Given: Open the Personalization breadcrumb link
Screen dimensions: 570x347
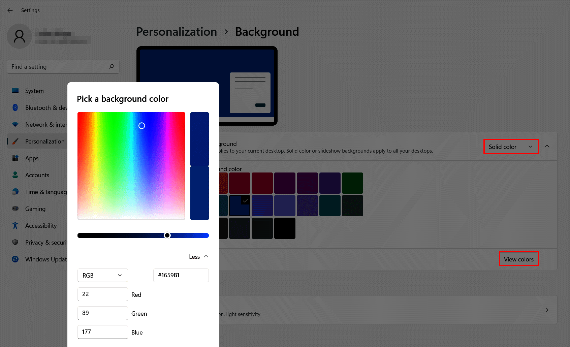Looking at the screenshot, I should pos(177,32).
